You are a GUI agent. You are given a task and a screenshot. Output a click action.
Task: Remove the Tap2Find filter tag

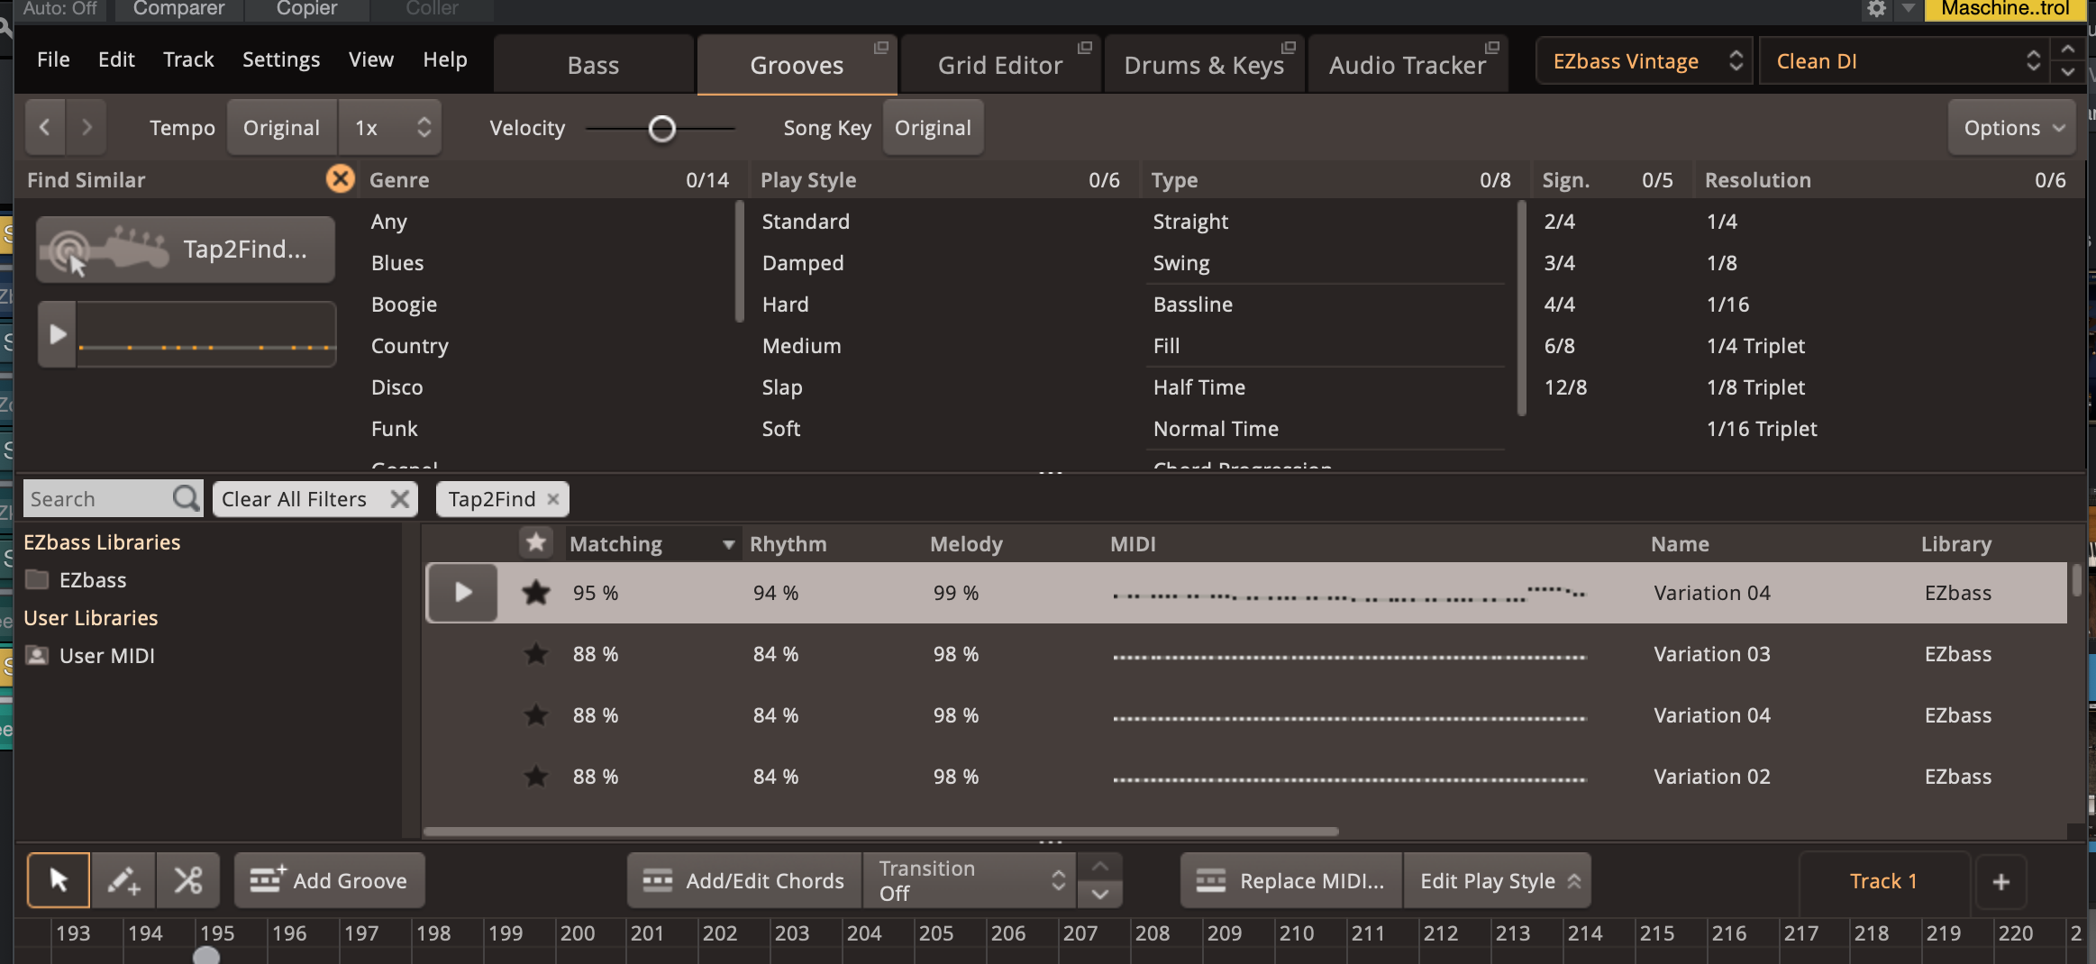553,499
